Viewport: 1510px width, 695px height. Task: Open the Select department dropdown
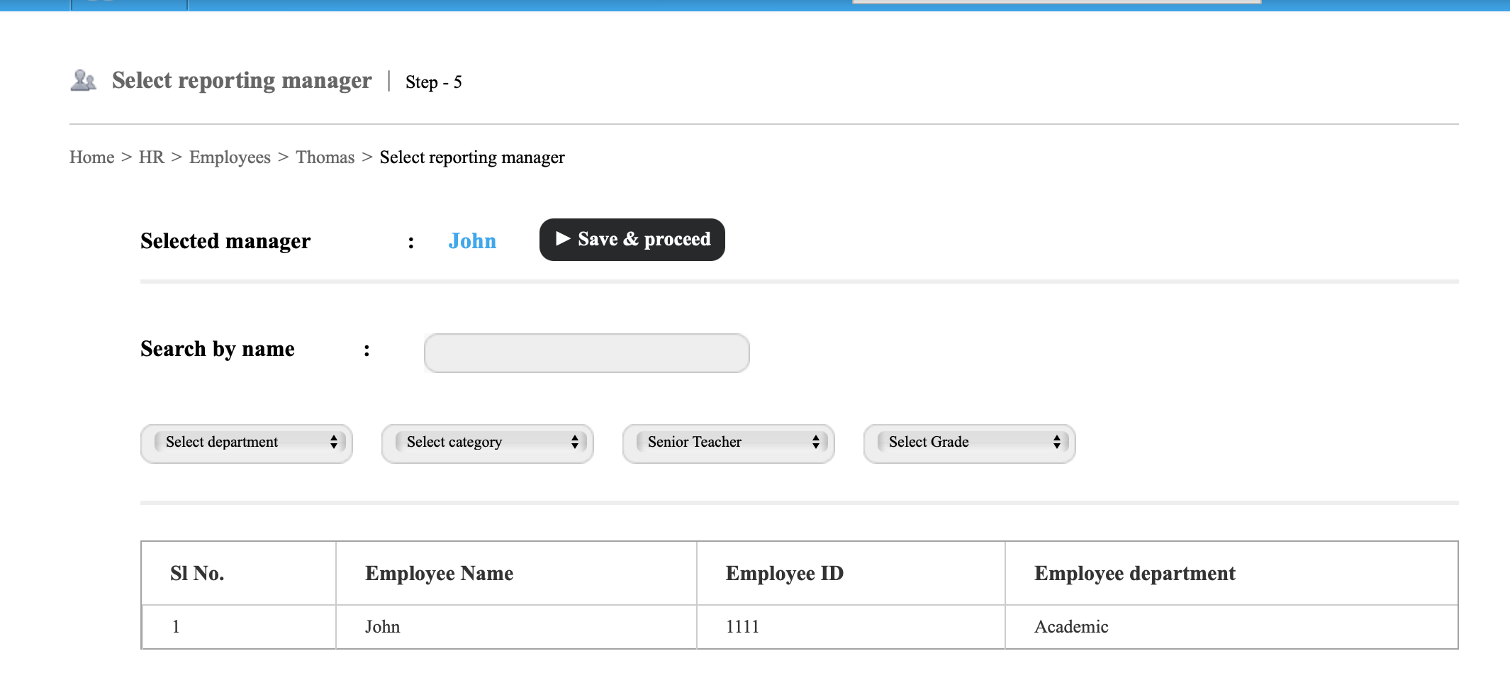tap(247, 443)
